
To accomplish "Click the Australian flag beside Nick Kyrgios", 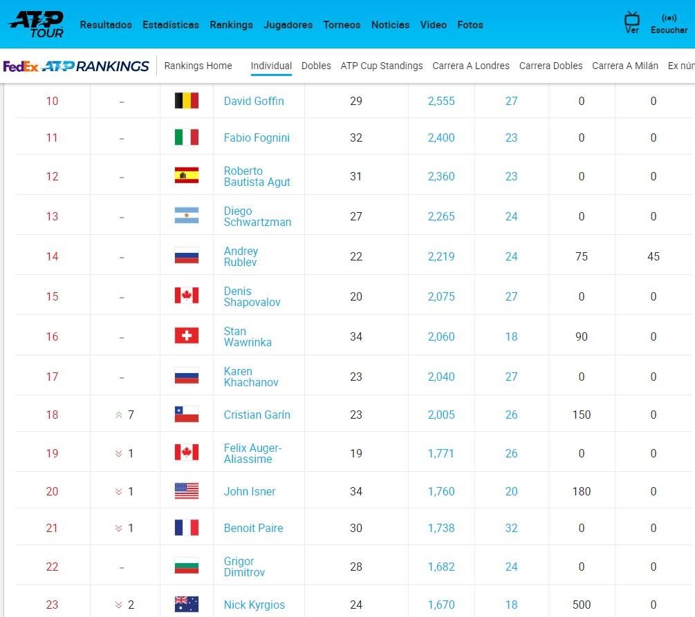I will 187,604.
